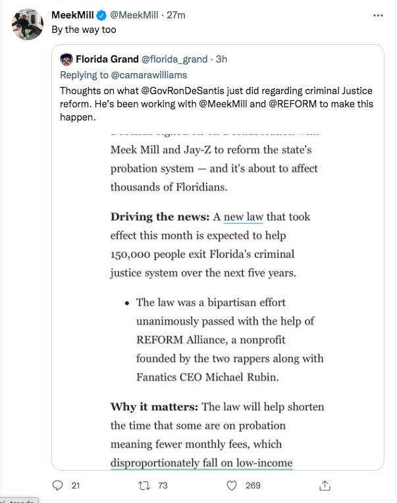The height and width of the screenshot is (503, 397).
Task: Open the @camarawilliams reply mention
Action: pyautogui.click(x=149, y=75)
